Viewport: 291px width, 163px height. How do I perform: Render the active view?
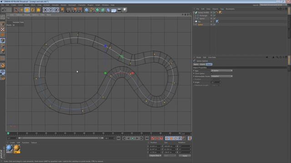tap(68, 10)
